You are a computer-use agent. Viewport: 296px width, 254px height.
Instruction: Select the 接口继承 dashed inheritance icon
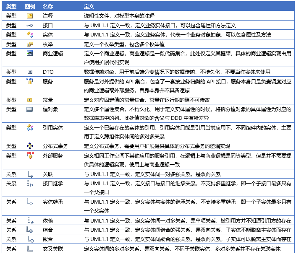pos(30,183)
